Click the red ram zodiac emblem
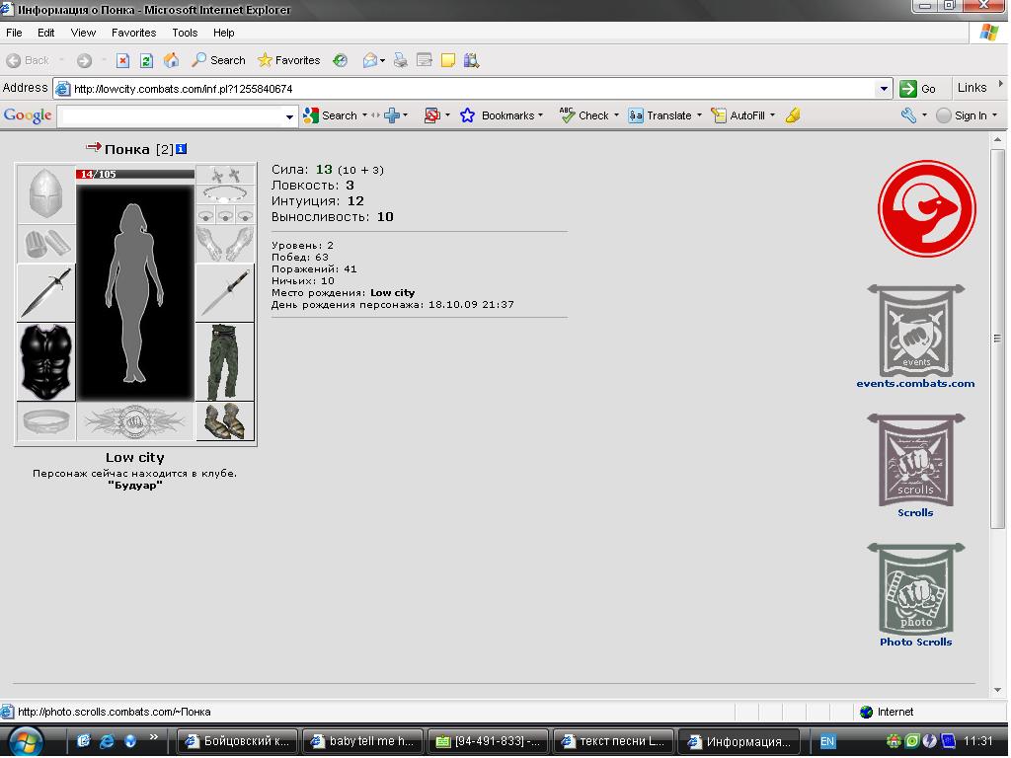 [x=926, y=209]
